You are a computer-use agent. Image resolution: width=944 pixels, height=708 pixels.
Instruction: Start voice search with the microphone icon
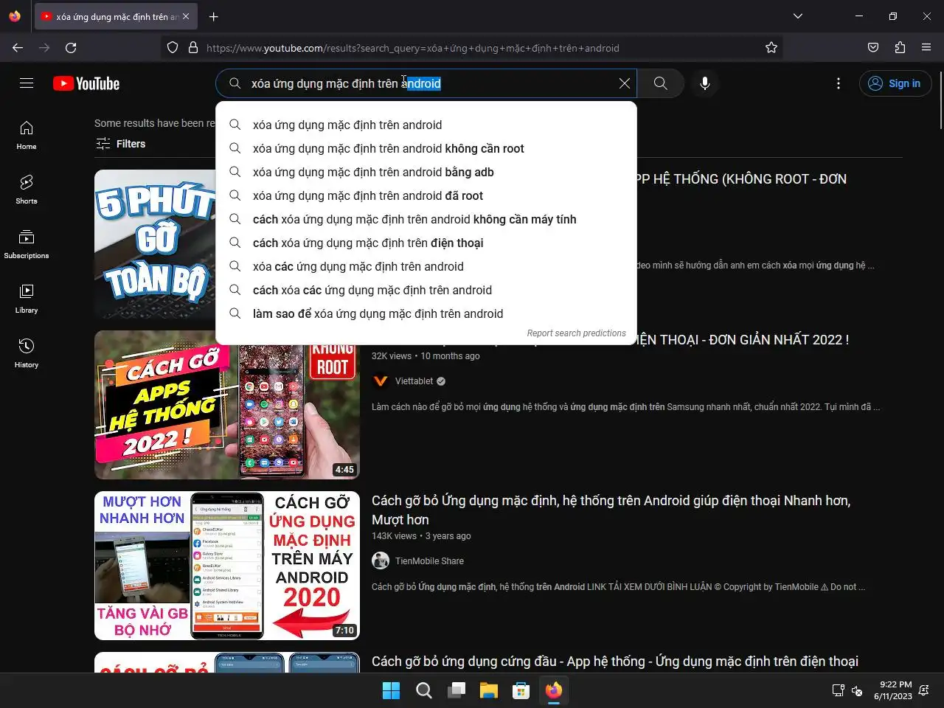[x=705, y=83]
